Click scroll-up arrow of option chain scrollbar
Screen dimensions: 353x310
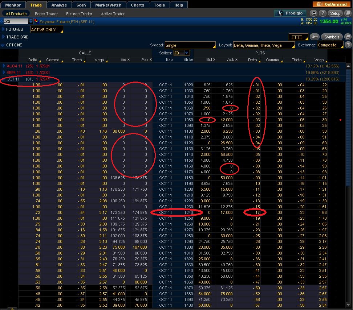point(348,66)
